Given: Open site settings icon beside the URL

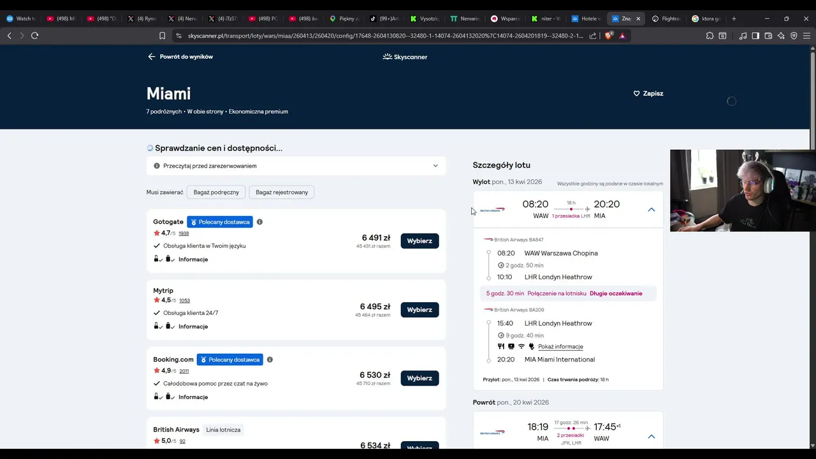Looking at the screenshot, I should point(178,36).
